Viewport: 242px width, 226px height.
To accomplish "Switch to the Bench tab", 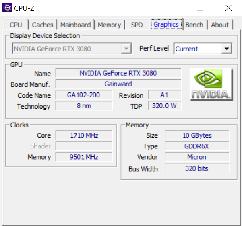I will (194, 25).
